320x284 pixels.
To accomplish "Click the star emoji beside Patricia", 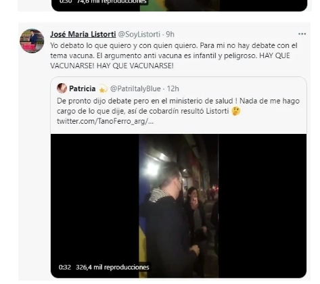I will (x=103, y=89).
